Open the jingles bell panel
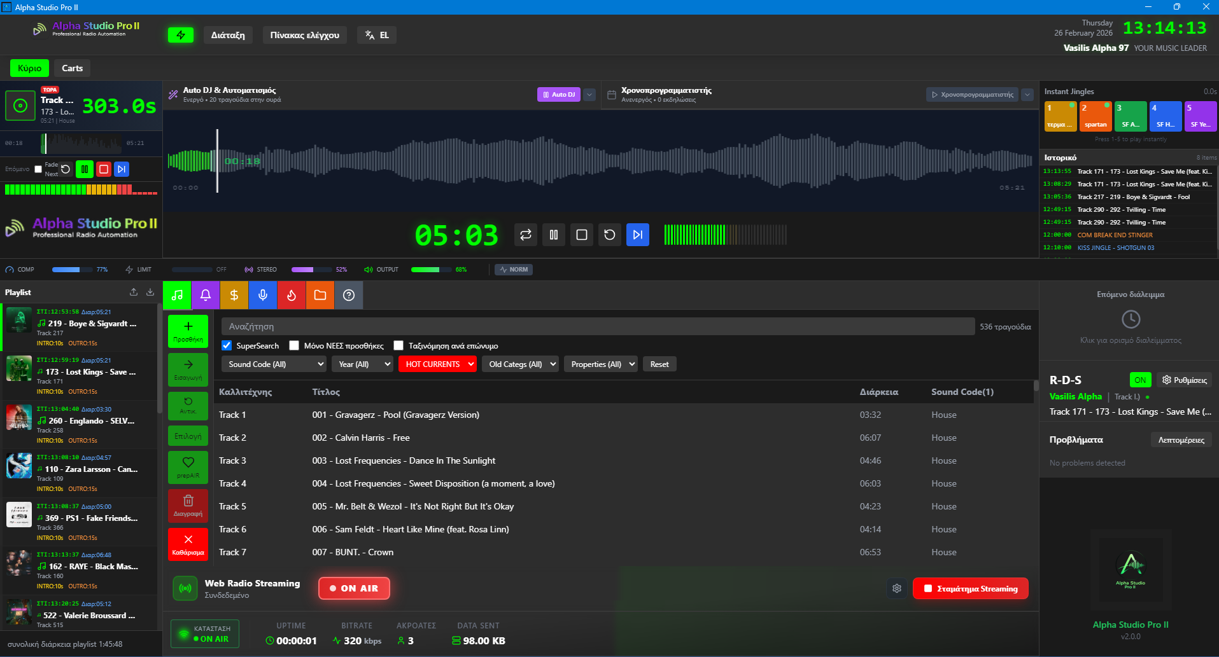 [x=205, y=295]
